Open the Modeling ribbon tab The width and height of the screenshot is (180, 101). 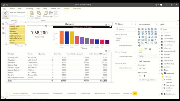coord(29,9)
